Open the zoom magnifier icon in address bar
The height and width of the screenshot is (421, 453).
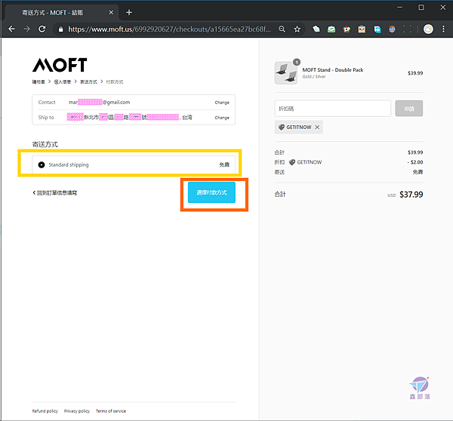(282, 29)
